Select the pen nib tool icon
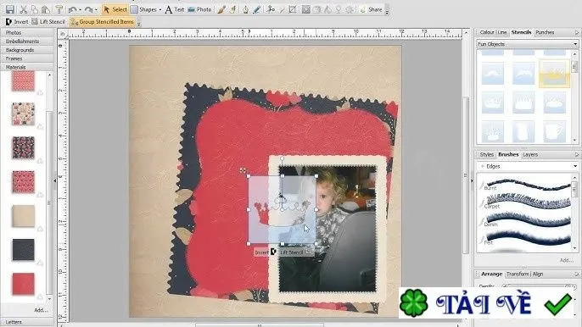The width and height of the screenshot is (582, 327). click(246, 9)
